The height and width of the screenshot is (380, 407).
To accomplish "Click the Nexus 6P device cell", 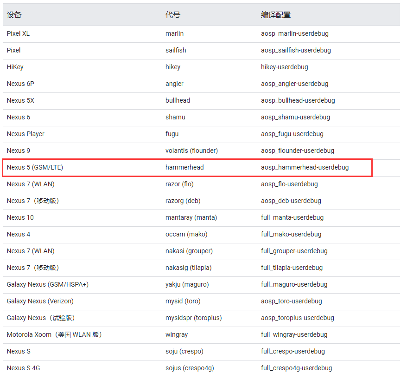I will click(x=20, y=84).
